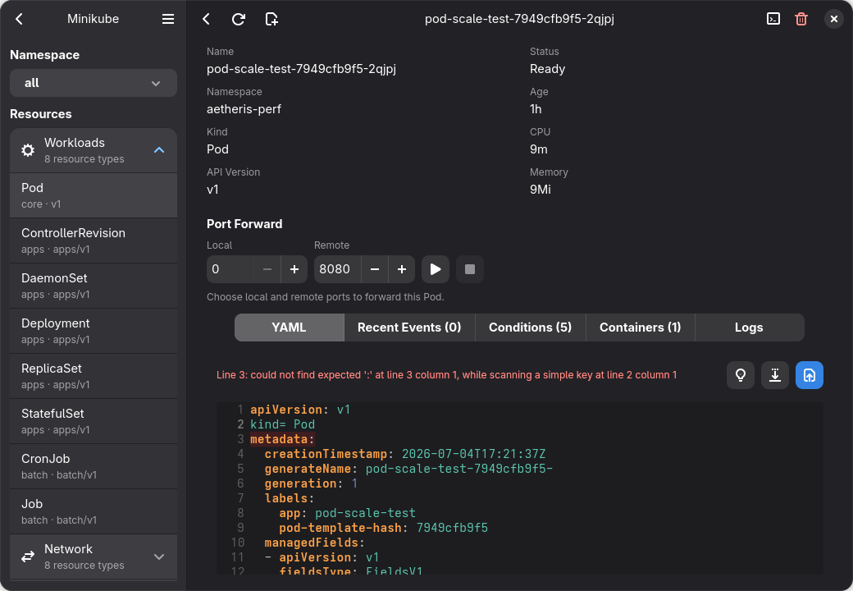The height and width of the screenshot is (591, 853).
Task: Click the Workloads gear icon
Action: coord(28,150)
